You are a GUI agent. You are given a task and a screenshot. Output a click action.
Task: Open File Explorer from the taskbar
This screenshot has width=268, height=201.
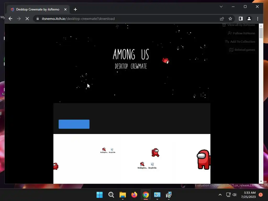122,195
